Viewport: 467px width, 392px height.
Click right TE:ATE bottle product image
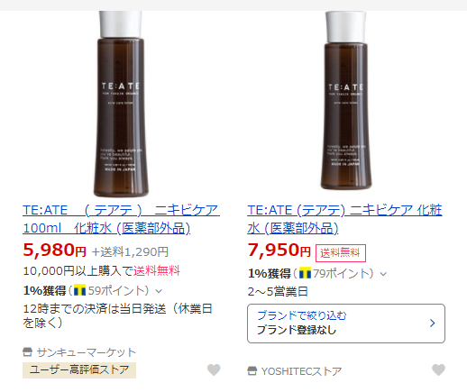[346, 100]
